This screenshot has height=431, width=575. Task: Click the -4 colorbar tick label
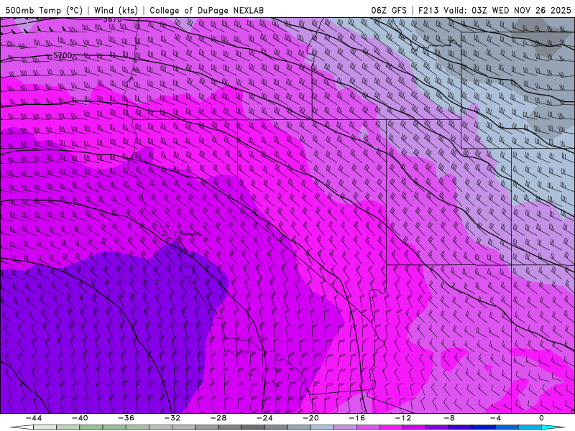tap(495, 418)
